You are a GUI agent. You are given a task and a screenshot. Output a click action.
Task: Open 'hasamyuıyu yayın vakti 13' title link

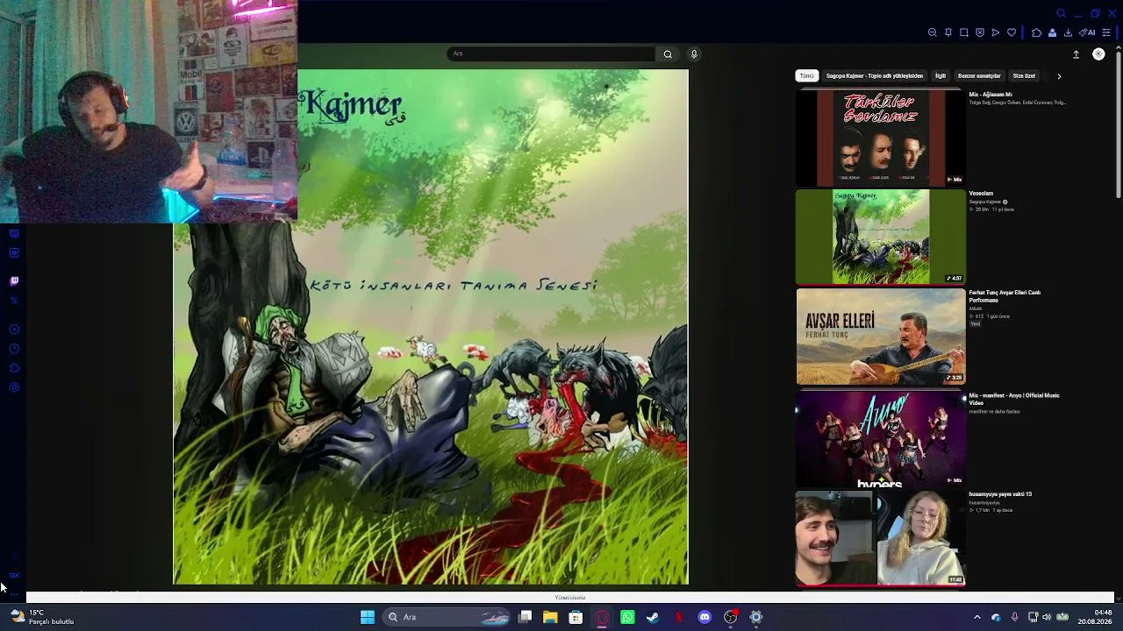[1000, 494]
